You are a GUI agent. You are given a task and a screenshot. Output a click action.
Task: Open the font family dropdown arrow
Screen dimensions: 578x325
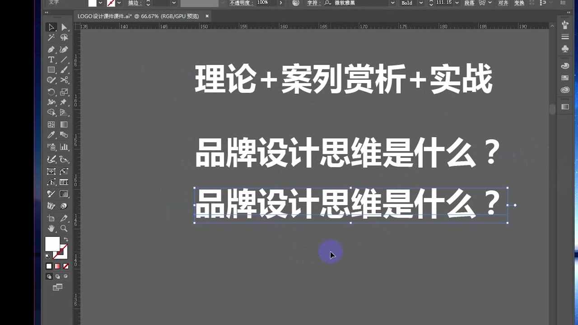[392, 3]
